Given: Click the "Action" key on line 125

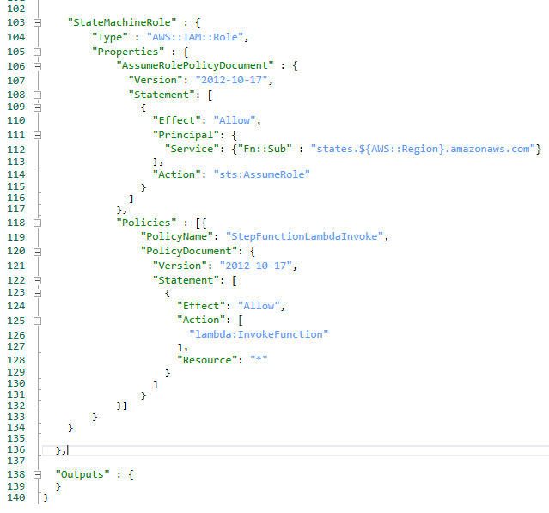Looking at the screenshot, I should tap(201, 320).
